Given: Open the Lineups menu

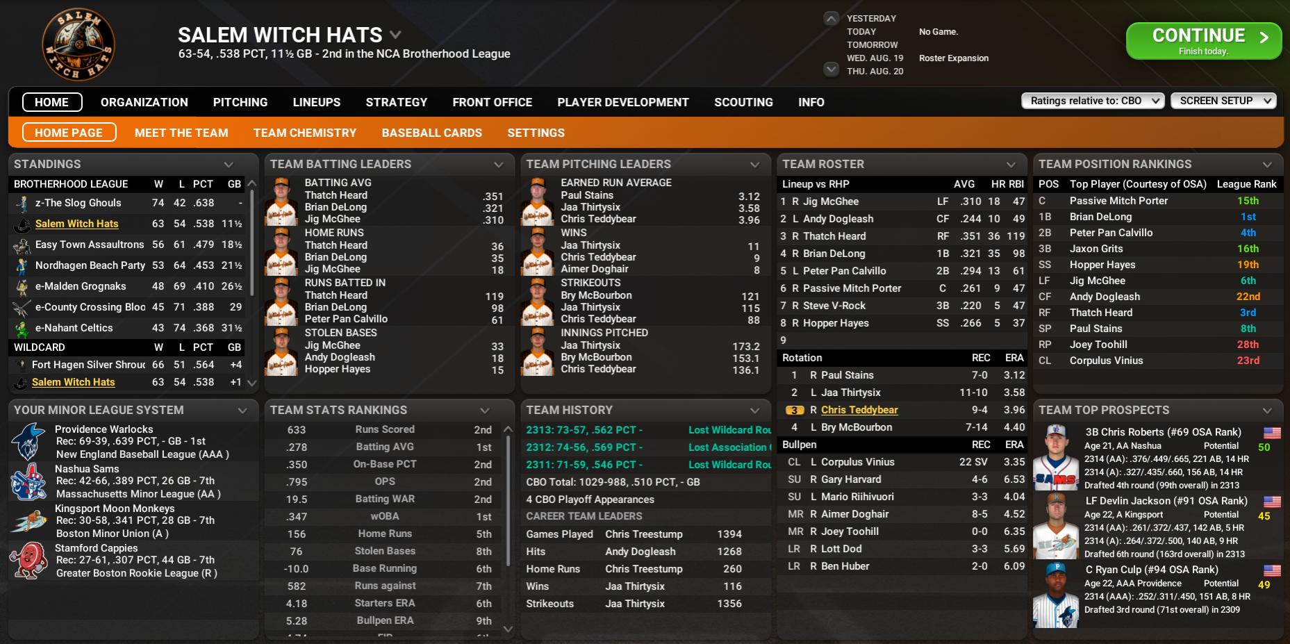Looking at the screenshot, I should point(317,102).
